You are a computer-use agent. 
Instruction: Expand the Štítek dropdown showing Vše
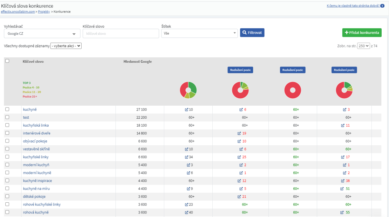point(199,33)
